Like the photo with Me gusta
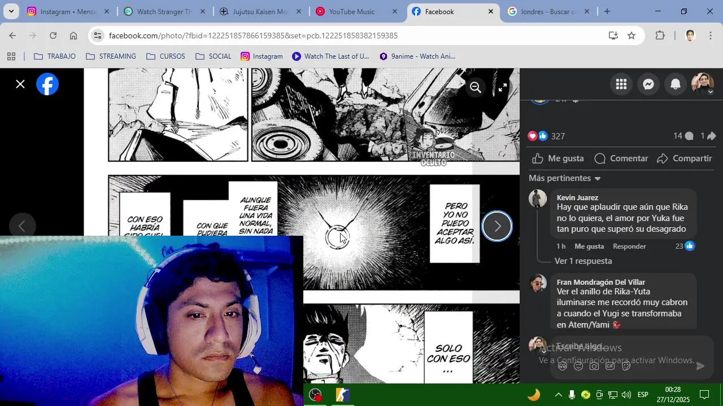 [x=558, y=158]
